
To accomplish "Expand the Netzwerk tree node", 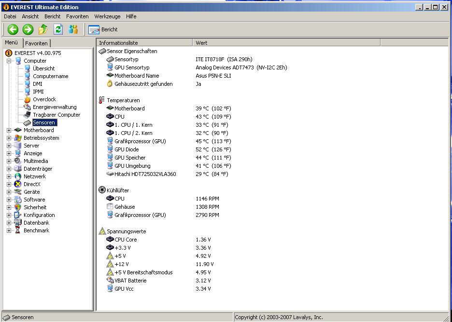I will (9, 177).
